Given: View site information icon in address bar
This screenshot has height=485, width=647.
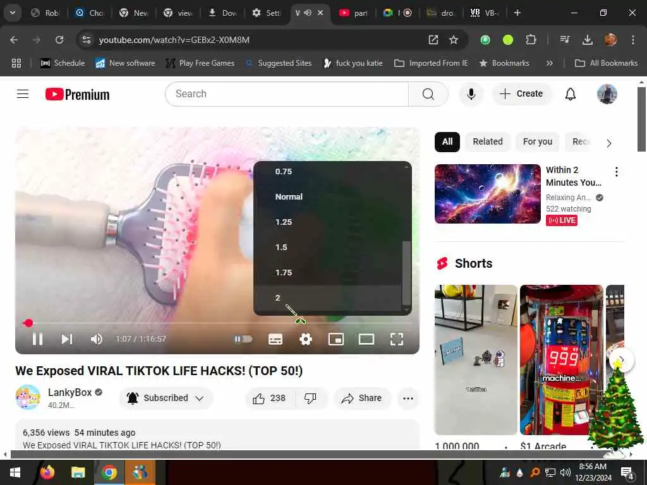Looking at the screenshot, I should (86, 40).
